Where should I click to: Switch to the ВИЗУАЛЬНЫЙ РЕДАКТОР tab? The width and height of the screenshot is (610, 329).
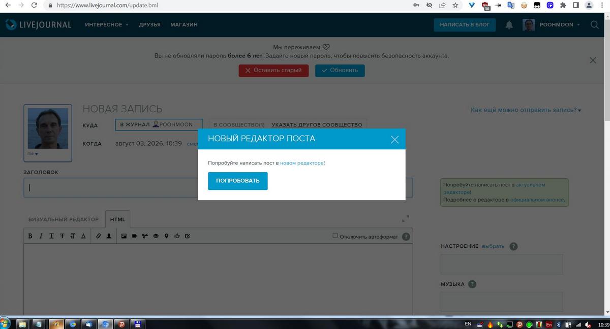64,219
